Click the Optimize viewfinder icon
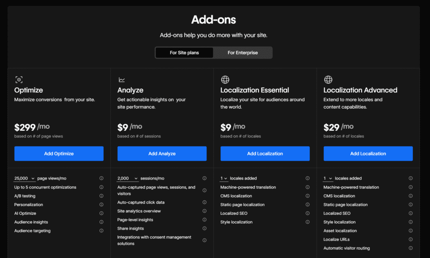Image resolution: width=430 pixels, height=258 pixels. 19,79
